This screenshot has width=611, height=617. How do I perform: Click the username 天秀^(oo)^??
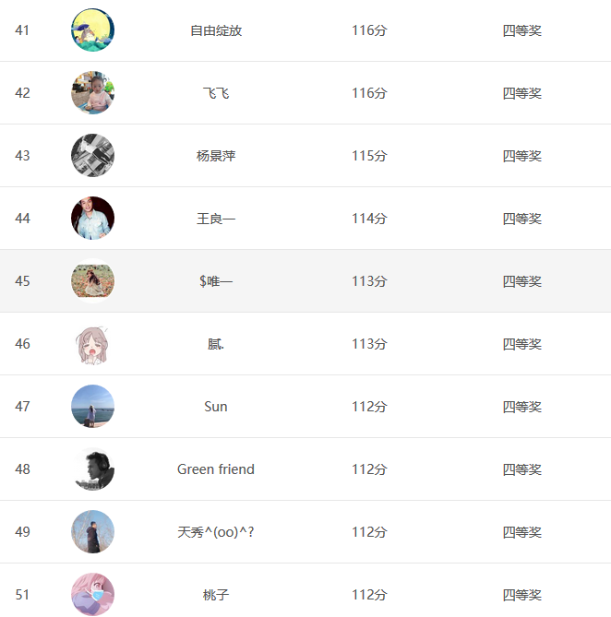[216, 532]
